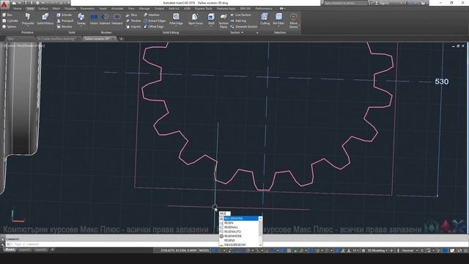Click the Fillet Edge tool
This screenshot has width=469, height=264.
point(176,19)
